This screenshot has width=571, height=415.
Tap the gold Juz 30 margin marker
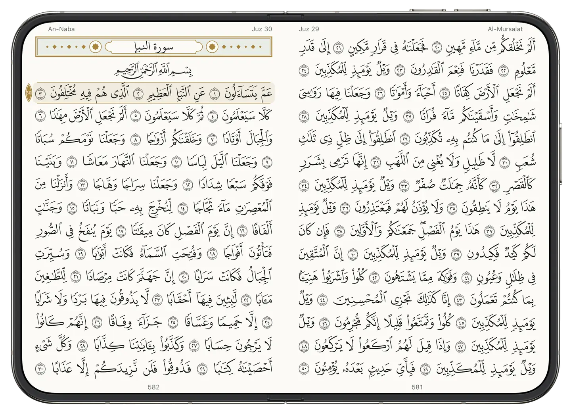(29, 93)
